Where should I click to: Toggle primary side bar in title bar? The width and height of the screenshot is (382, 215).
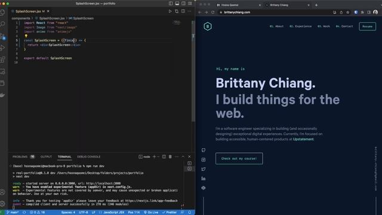tap(171, 4)
